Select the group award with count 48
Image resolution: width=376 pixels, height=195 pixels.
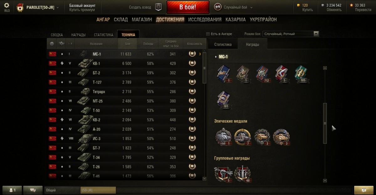click(243, 174)
